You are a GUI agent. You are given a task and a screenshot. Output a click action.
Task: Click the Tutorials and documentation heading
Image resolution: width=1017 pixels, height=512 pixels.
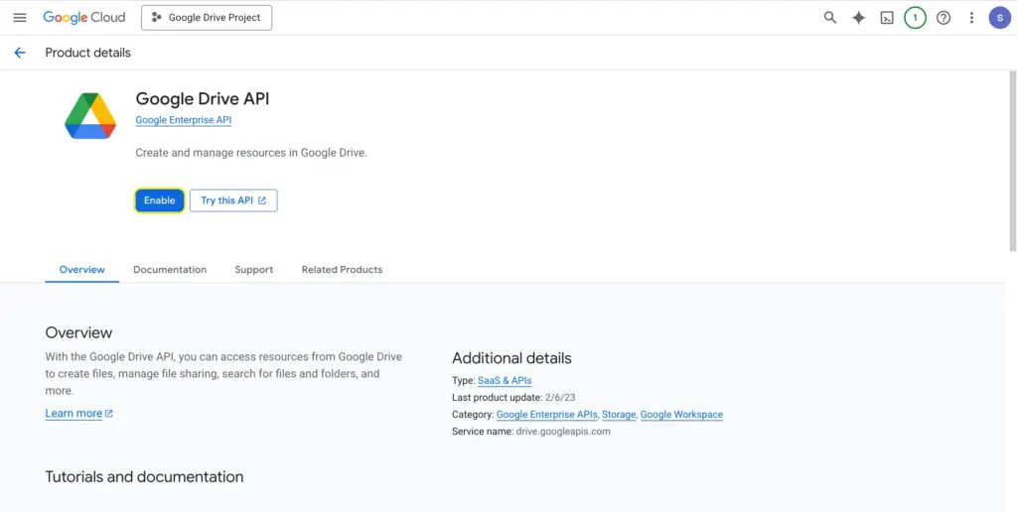click(145, 477)
